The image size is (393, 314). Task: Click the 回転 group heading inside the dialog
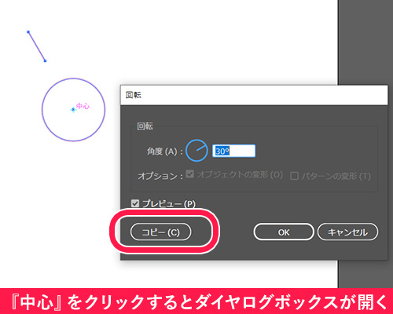[x=145, y=126]
